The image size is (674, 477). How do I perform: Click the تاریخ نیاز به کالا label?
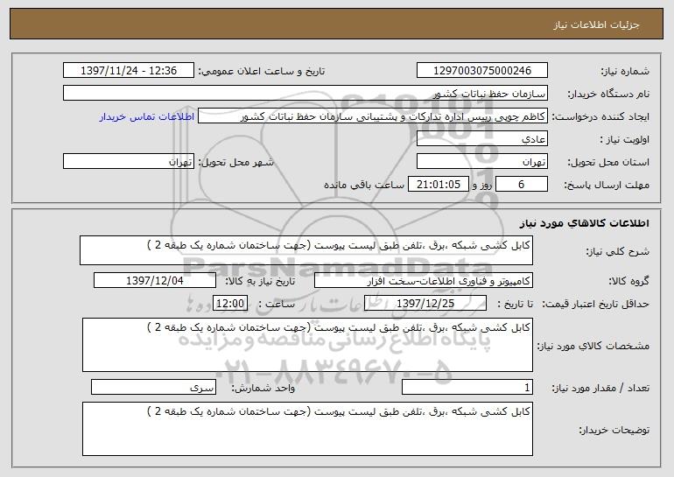pos(261,281)
